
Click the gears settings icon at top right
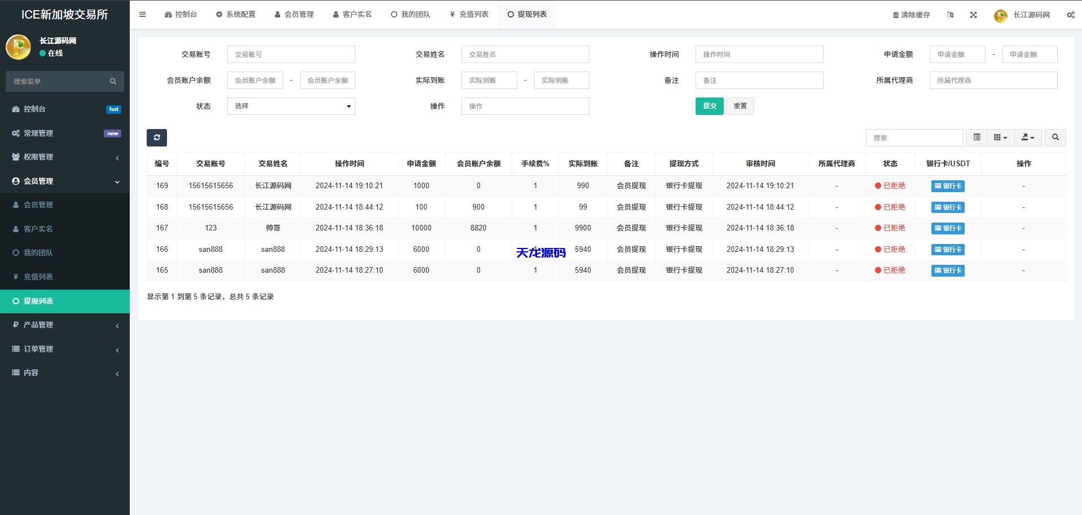[1070, 15]
